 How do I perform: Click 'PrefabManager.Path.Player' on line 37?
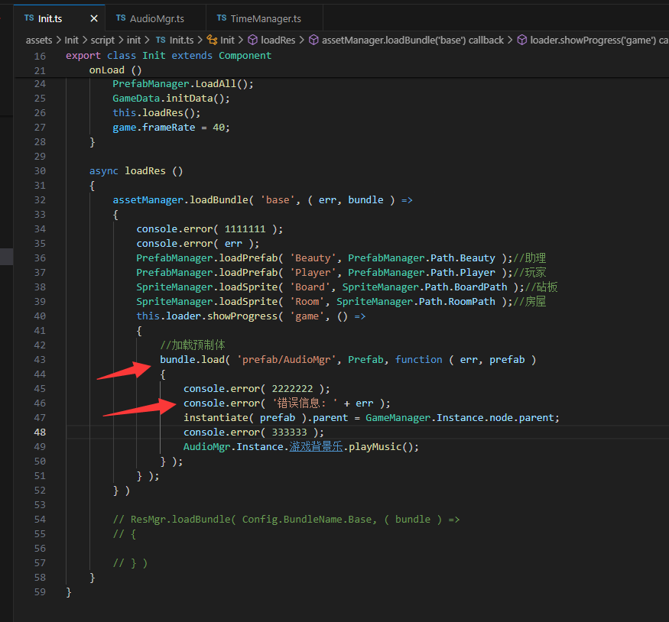tap(421, 273)
